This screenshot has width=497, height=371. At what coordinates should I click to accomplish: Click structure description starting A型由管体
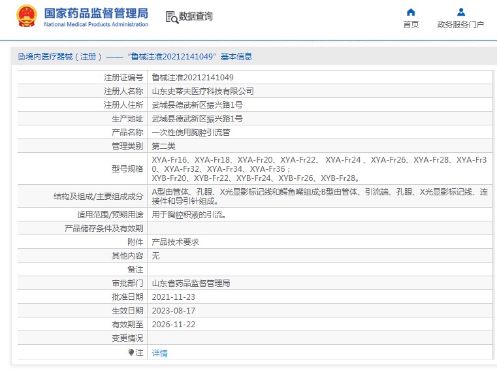point(319,197)
